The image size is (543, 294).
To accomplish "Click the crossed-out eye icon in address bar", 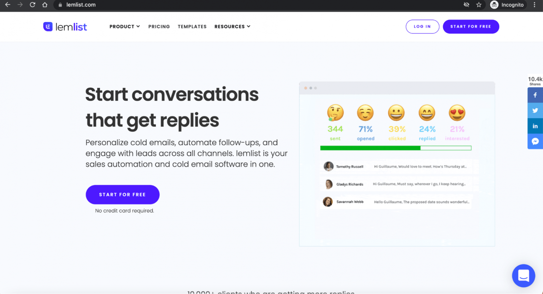I will pos(466,5).
